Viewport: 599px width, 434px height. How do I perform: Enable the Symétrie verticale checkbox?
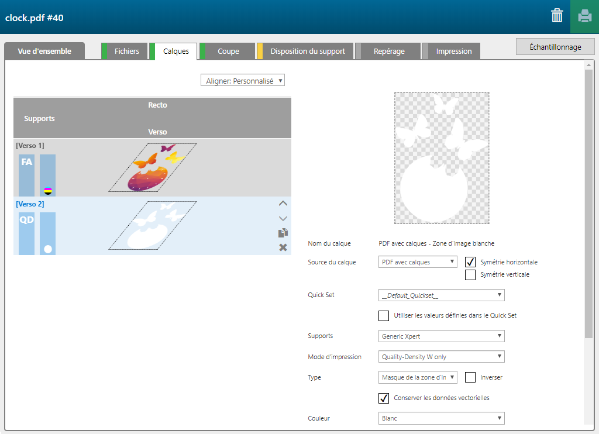pyautogui.click(x=470, y=275)
